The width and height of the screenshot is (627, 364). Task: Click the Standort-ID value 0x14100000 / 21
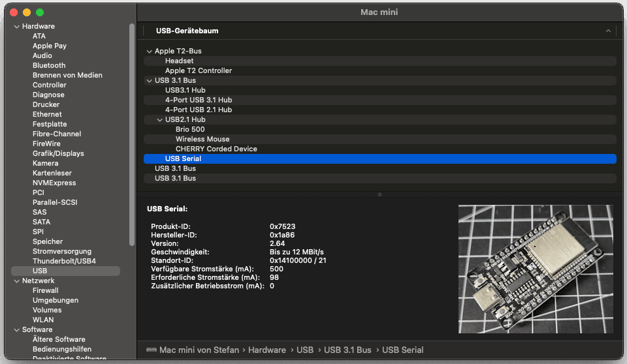(x=298, y=260)
